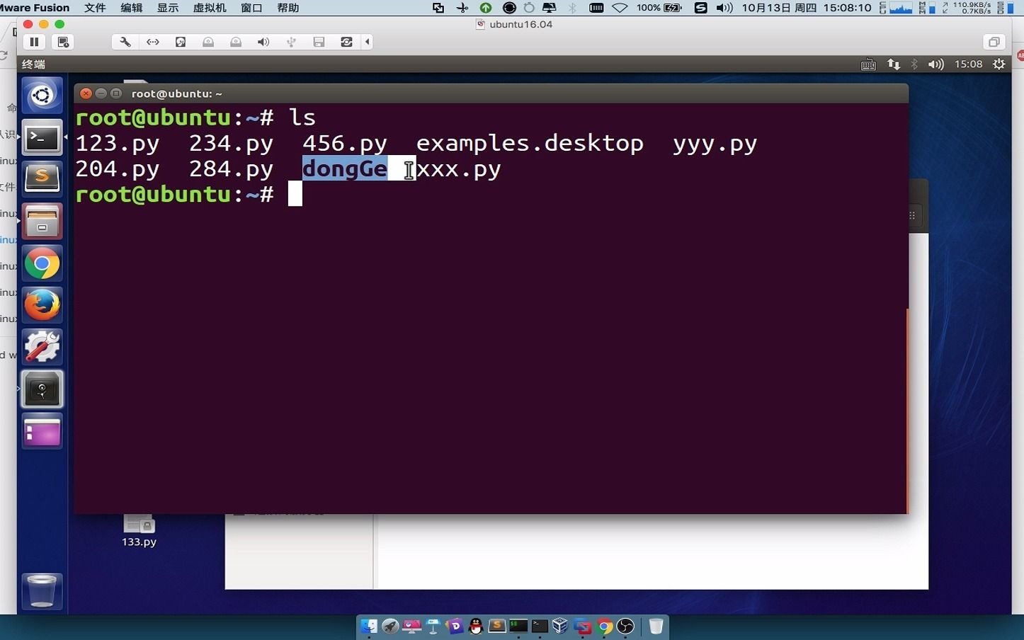
Task: Click the date and time 10月13日 周四
Action: coord(779,8)
